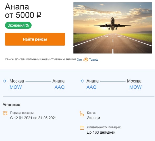The image size is (155, 141).
Task: Click the green Экономия % badge
Action: (18, 25)
